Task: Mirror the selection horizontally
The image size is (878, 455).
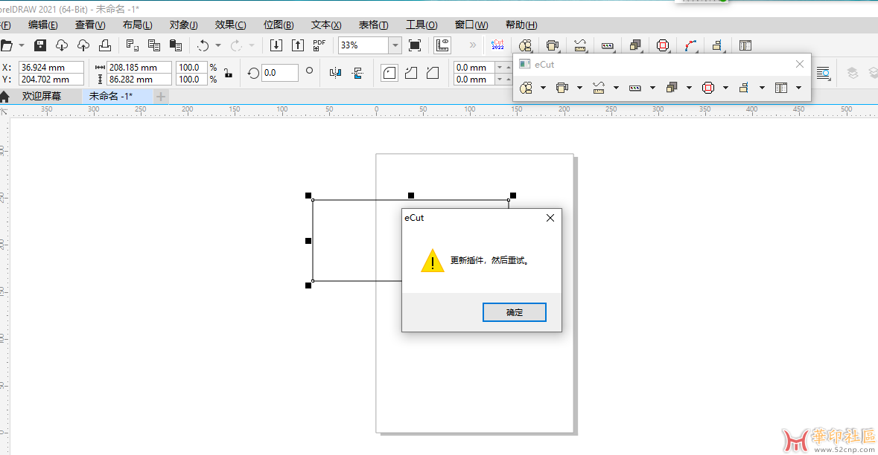Action: [335, 73]
